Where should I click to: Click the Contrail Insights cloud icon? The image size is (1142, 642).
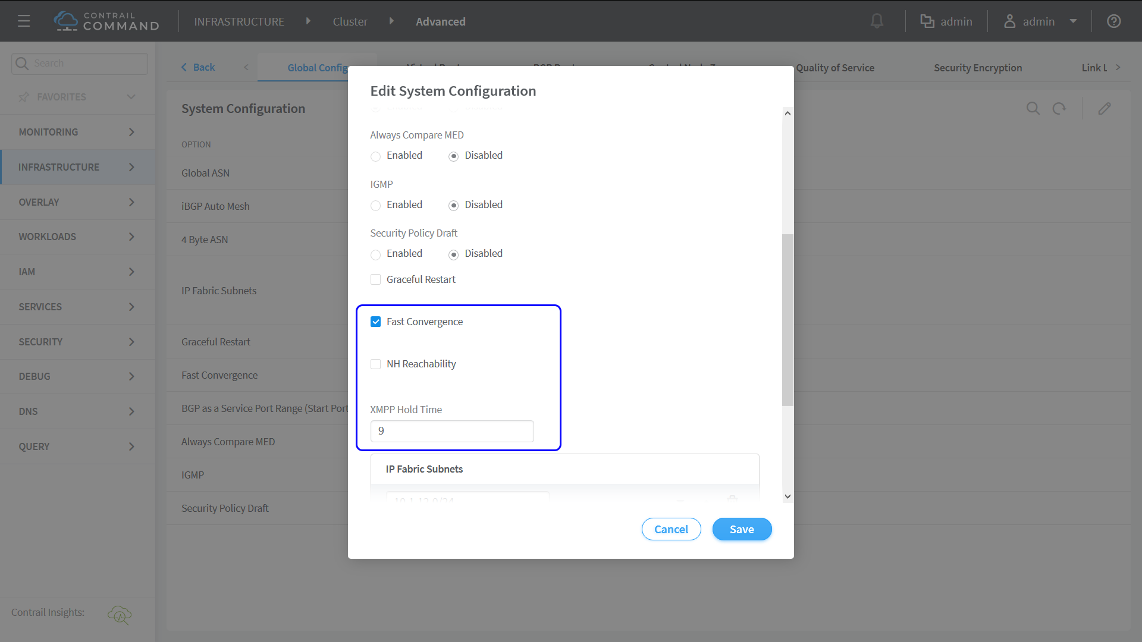point(120,614)
